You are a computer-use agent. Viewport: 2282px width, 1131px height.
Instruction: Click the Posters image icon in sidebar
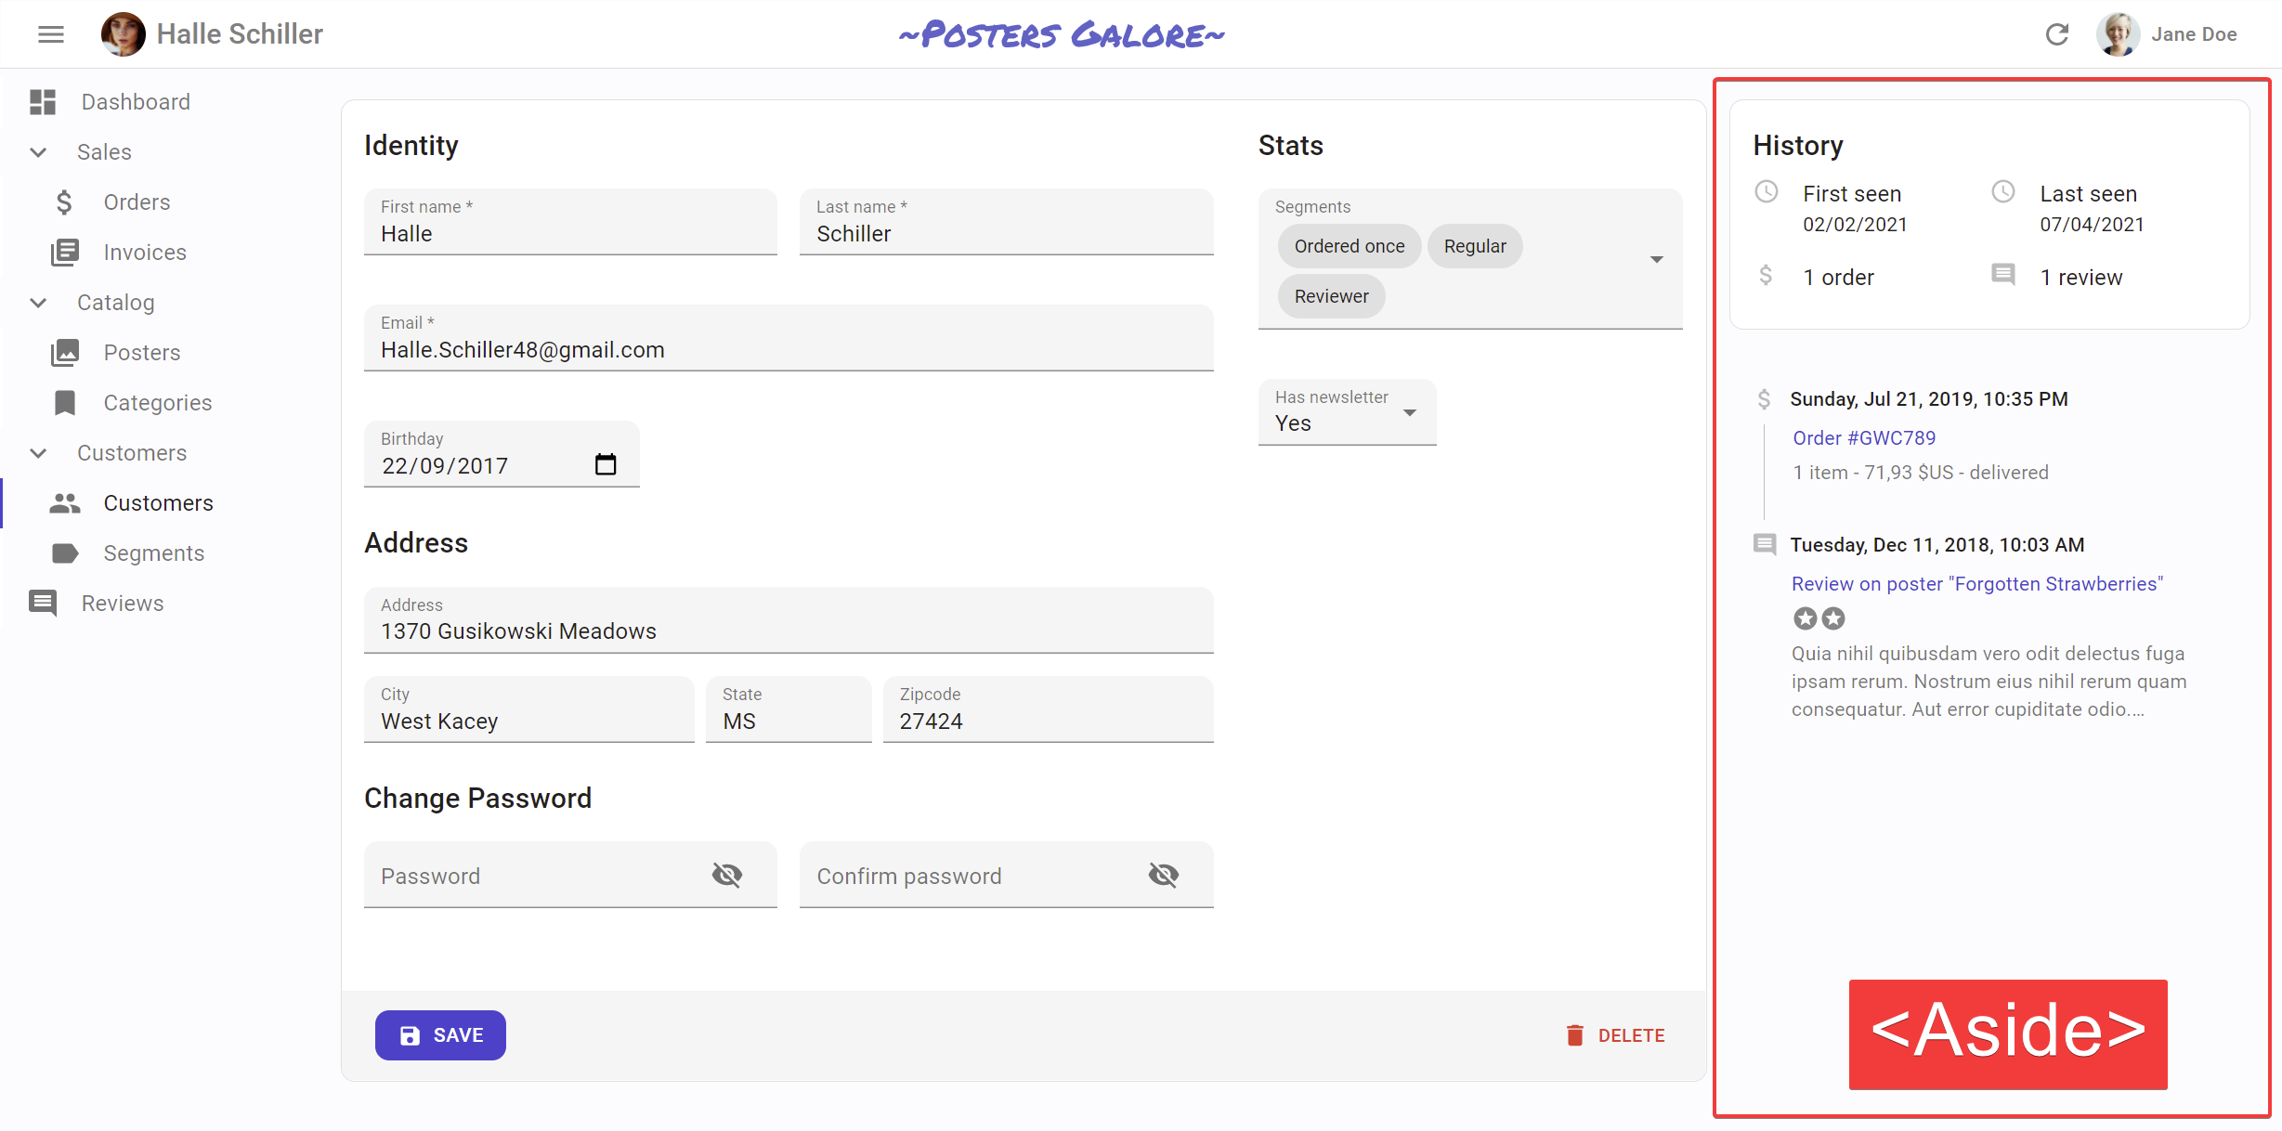click(x=64, y=352)
